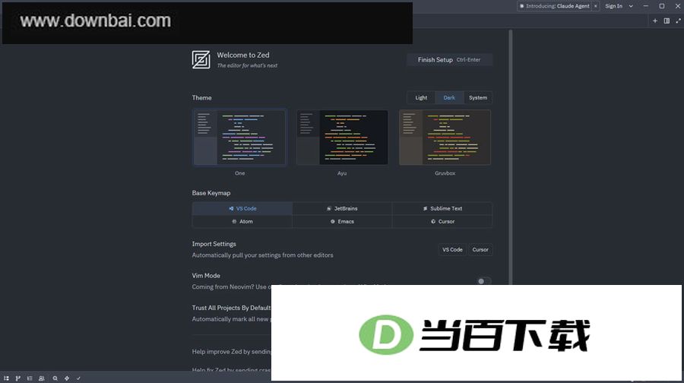Select the Gruvbox theme preview
Image resolution: width=684 pixels, height=383 pixels.
(445, 138)
